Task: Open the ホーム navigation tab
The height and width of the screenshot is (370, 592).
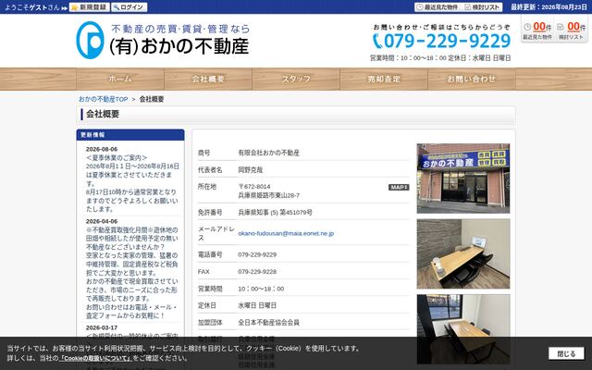Action: point(120,79)
